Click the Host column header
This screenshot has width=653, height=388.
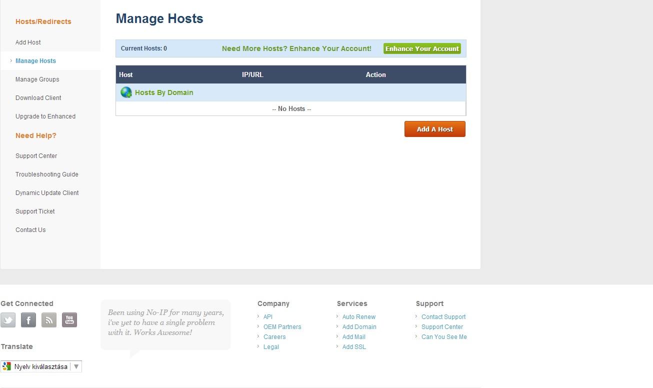(126, 74)
